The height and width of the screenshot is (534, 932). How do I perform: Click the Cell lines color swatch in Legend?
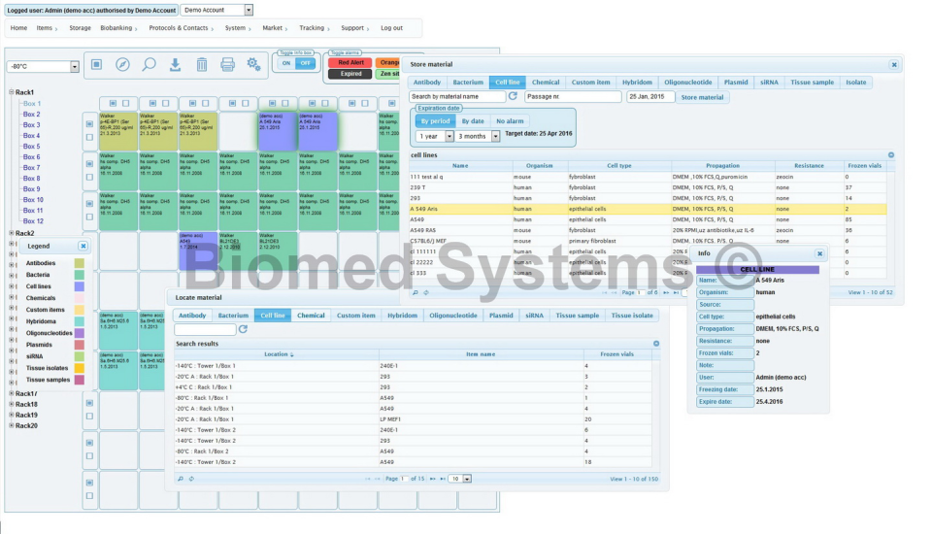[79, 286]
